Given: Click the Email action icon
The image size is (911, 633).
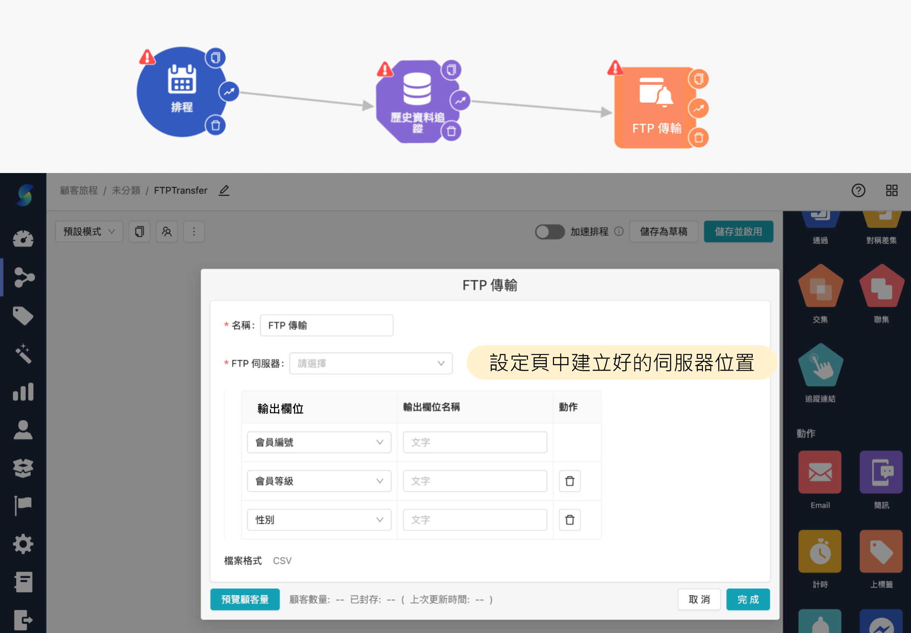Looking at the screenshot, I should pos(820,472).
